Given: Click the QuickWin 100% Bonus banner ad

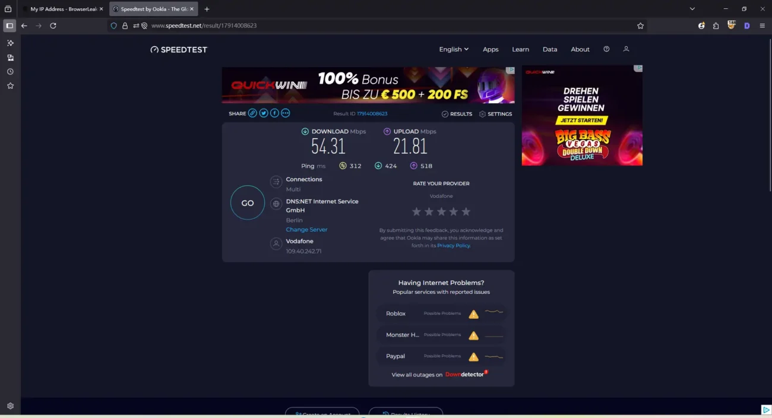Looking at the screenshot, I should 368,85.
